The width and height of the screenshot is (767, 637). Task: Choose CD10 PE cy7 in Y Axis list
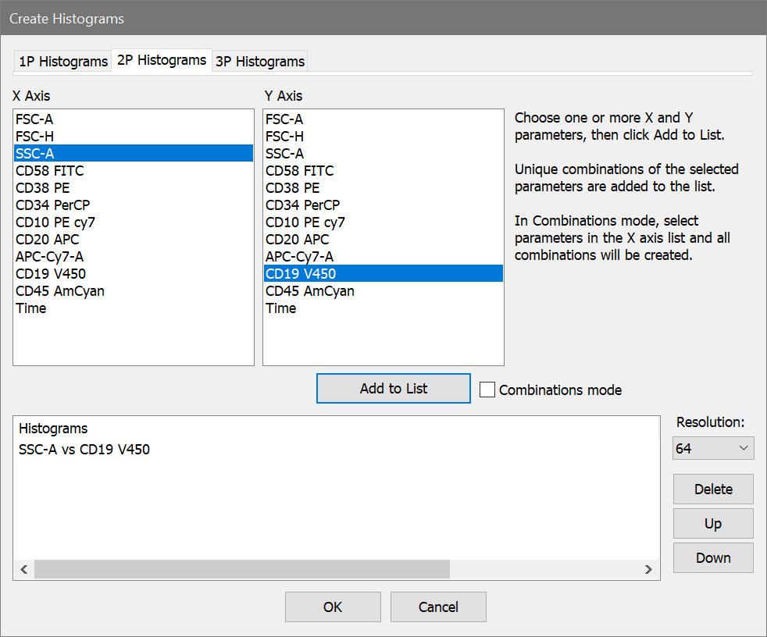tap(305, 222)
